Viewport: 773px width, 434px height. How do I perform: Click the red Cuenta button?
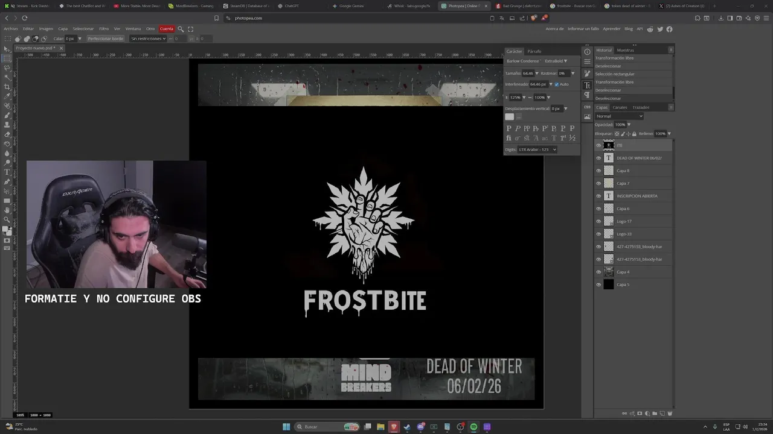[x=167, y=29]
